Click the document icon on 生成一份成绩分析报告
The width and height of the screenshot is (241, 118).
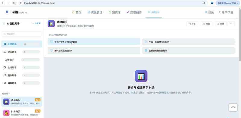[x=146, y=42]
